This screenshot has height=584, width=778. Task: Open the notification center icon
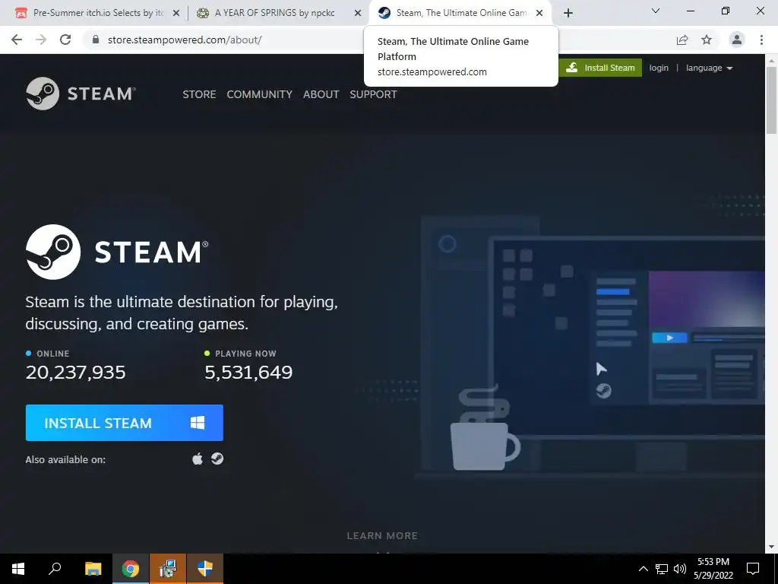point(753,569)
